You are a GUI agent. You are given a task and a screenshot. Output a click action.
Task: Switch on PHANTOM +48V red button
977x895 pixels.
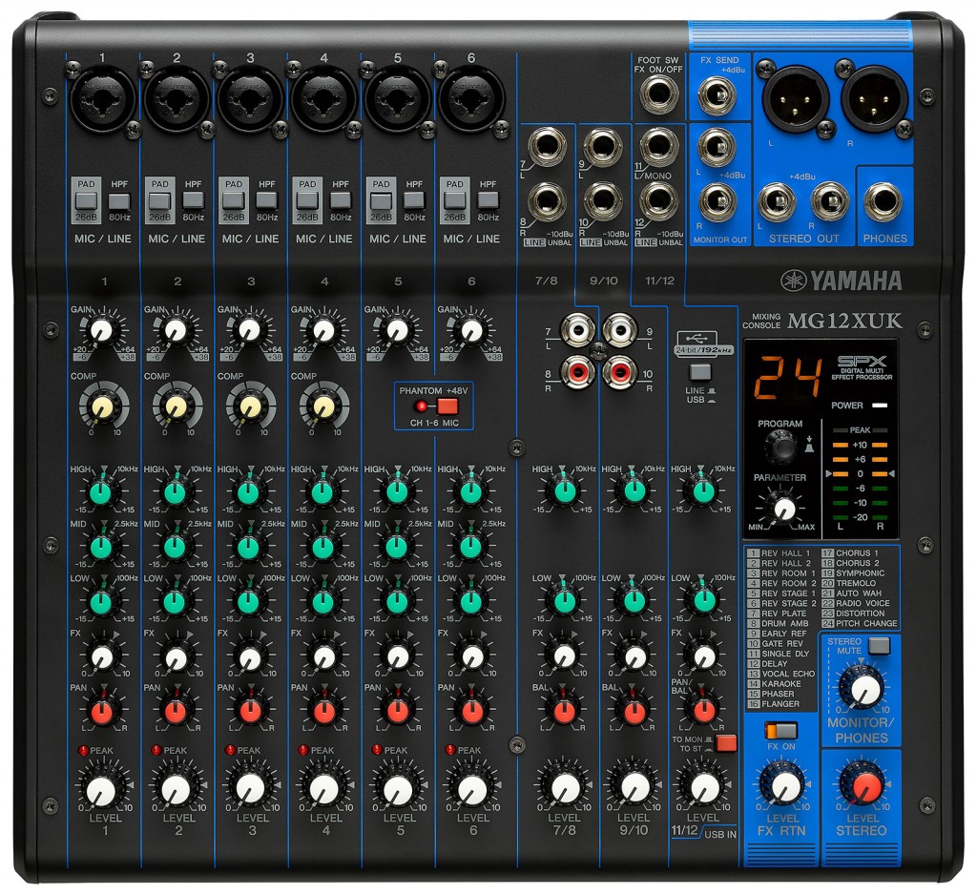447,407
